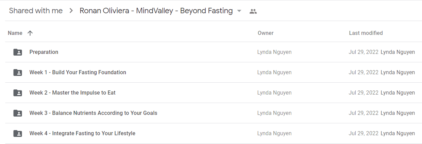Select Week 1 - Build Your Fasting Foundation

[78, 73]
